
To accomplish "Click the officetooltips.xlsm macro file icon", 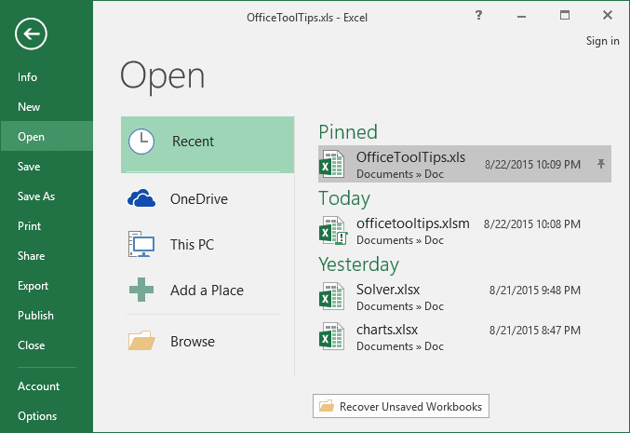I will pyautogui.click(x=333, y=230).
